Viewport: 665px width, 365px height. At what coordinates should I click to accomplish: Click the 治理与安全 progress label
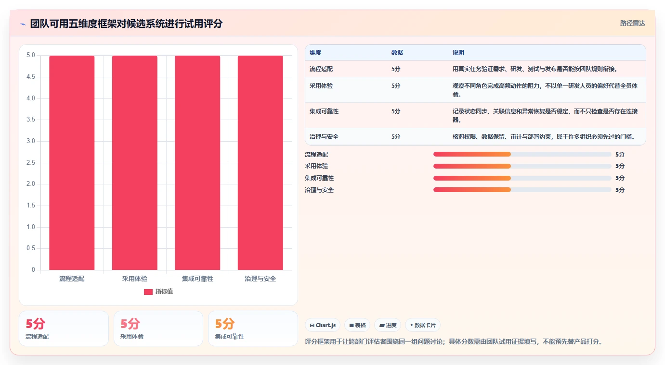pos(319,190)
